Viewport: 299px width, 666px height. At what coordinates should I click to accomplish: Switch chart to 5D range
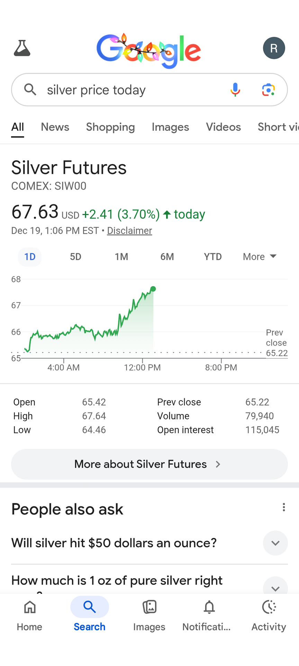coord(75,257)
